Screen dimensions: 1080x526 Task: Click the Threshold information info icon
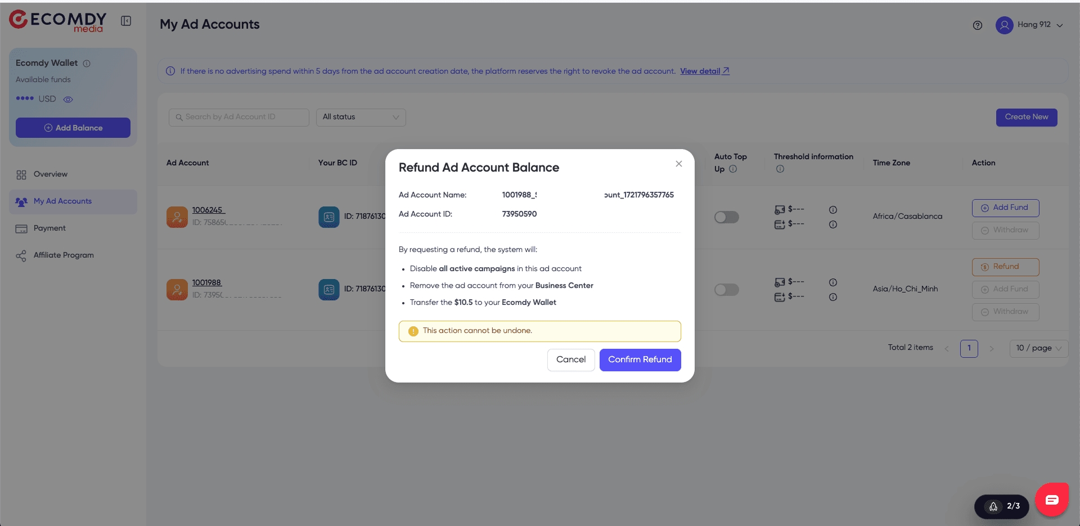[x=780, y=168]
